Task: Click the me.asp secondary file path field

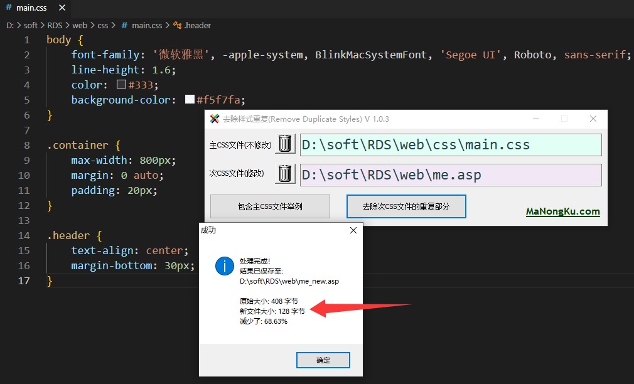Action: [450, 175]
